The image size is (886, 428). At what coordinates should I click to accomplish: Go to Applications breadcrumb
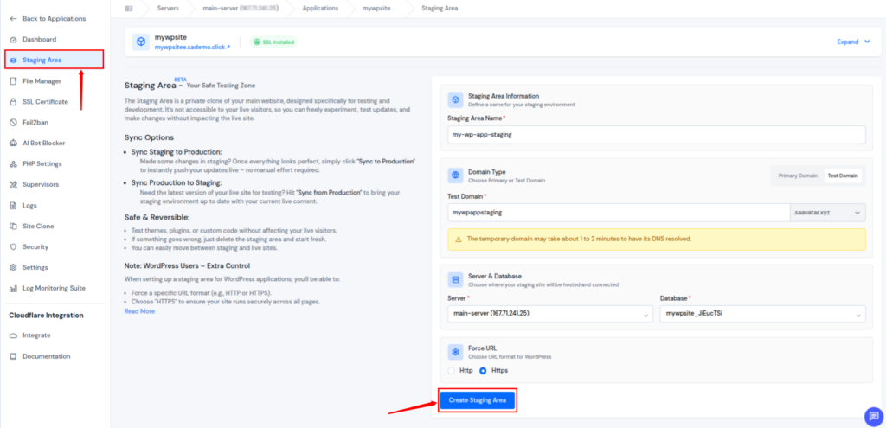coord(320,9)
